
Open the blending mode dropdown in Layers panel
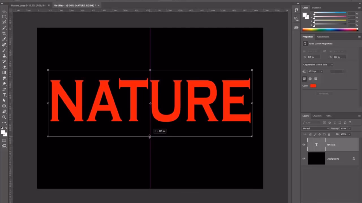[x=315, y=128]
